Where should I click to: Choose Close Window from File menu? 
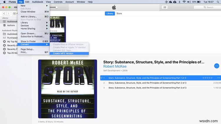click(34, 12)
